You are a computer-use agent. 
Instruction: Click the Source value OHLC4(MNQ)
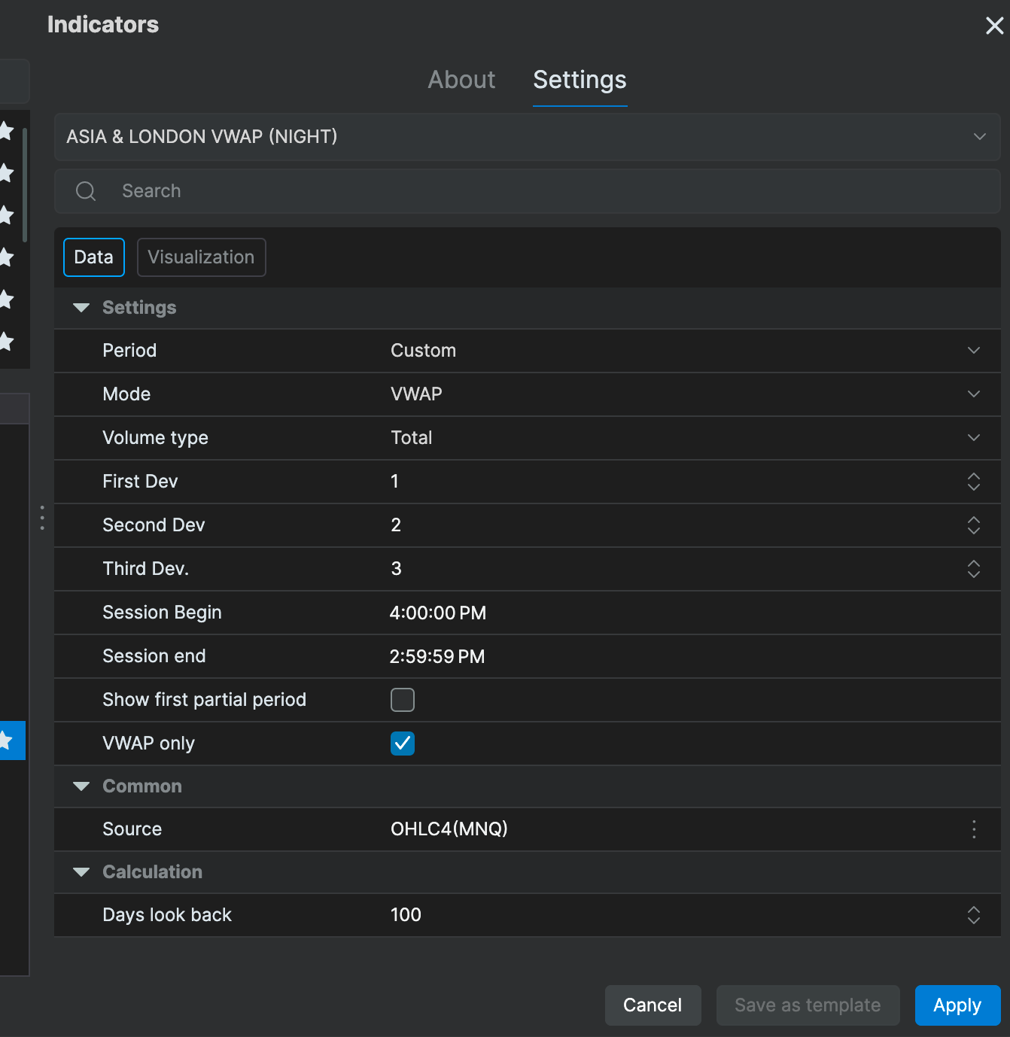449,829
